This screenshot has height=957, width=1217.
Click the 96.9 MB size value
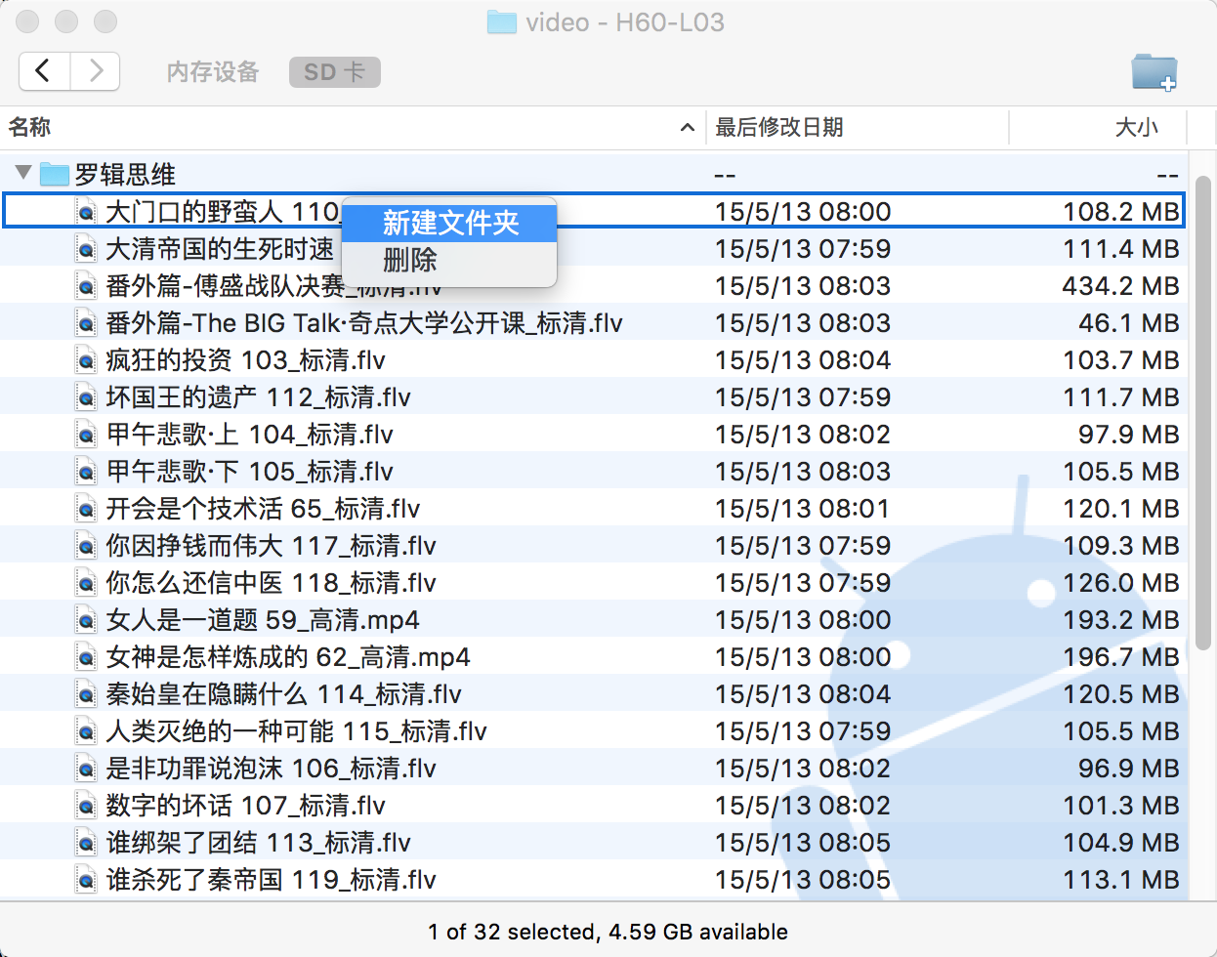[1128, 769]
